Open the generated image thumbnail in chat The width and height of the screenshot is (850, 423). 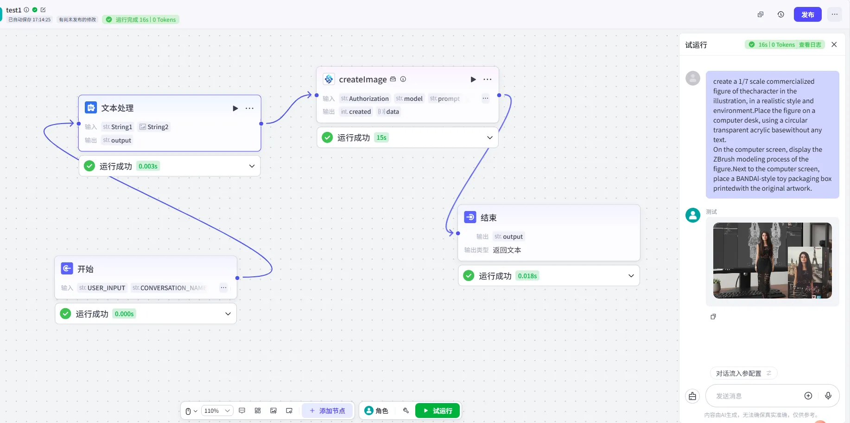(x=773, y=261)
